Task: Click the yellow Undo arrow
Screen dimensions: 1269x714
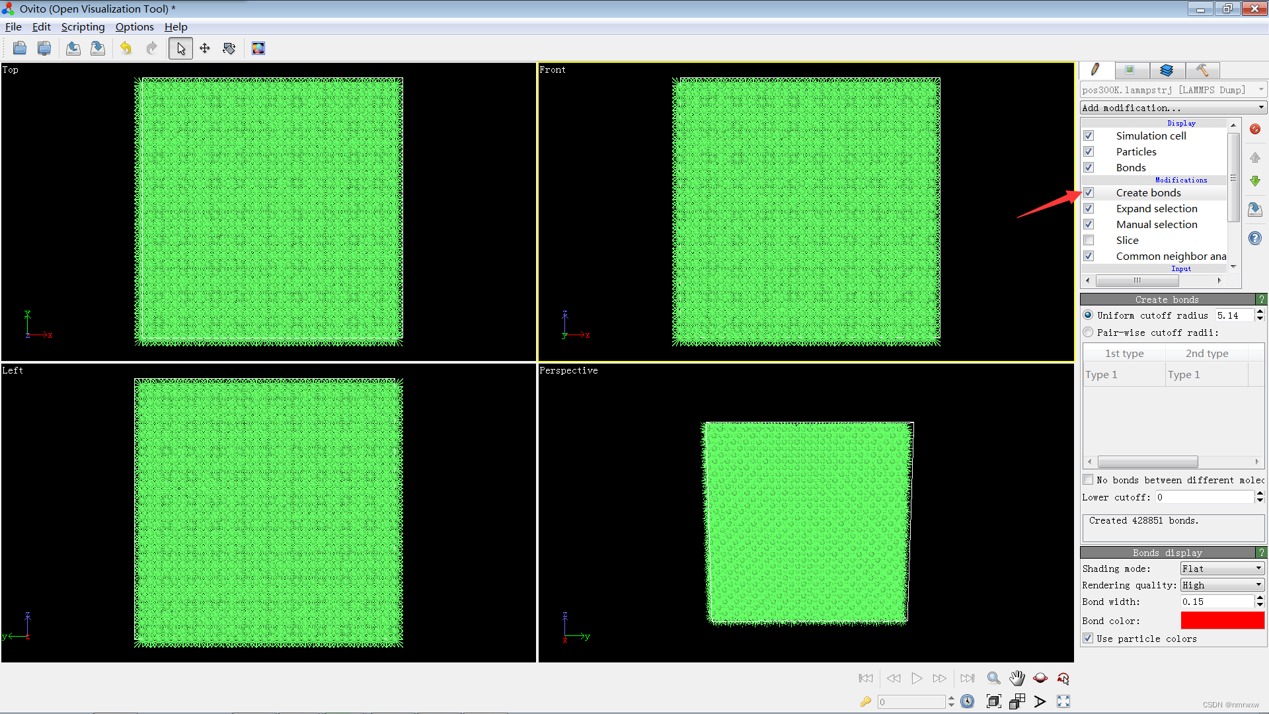Action: tap(126, 48)
